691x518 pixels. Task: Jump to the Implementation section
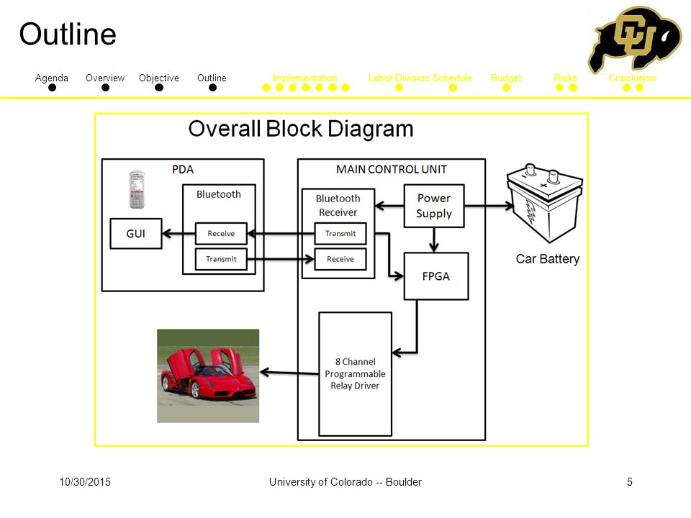coord(304,78)
